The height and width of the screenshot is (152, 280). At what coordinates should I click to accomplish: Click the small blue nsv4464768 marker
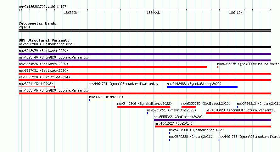click(219, 140)
